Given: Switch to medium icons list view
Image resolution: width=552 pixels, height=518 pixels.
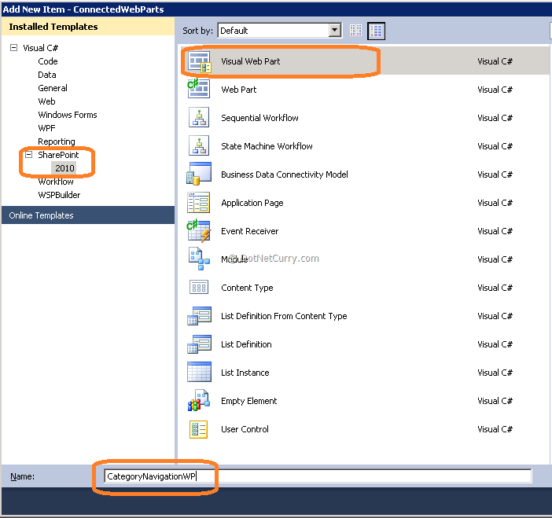Looking at the screenshot, I should (x=376, y=31).
